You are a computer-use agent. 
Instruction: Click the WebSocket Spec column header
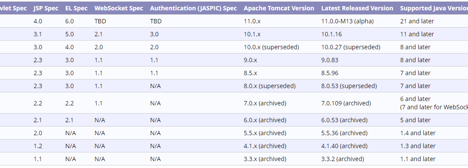pos(119,8)
